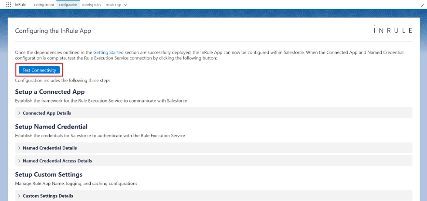This screenshot has height=201, width=427.
Task: Open the InRule Logs tab
Action: [114, 5]
